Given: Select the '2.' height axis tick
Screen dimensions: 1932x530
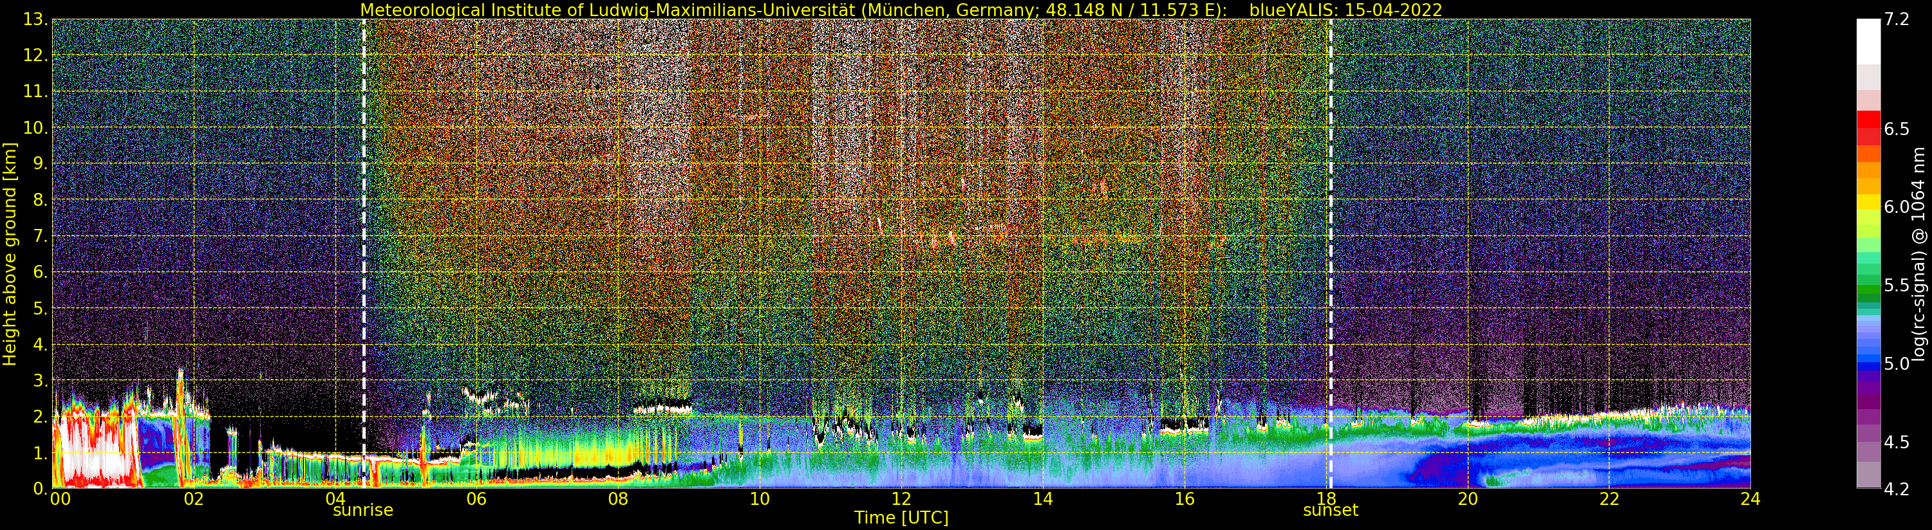Looking at the screenshot, I should click(41, 416).
